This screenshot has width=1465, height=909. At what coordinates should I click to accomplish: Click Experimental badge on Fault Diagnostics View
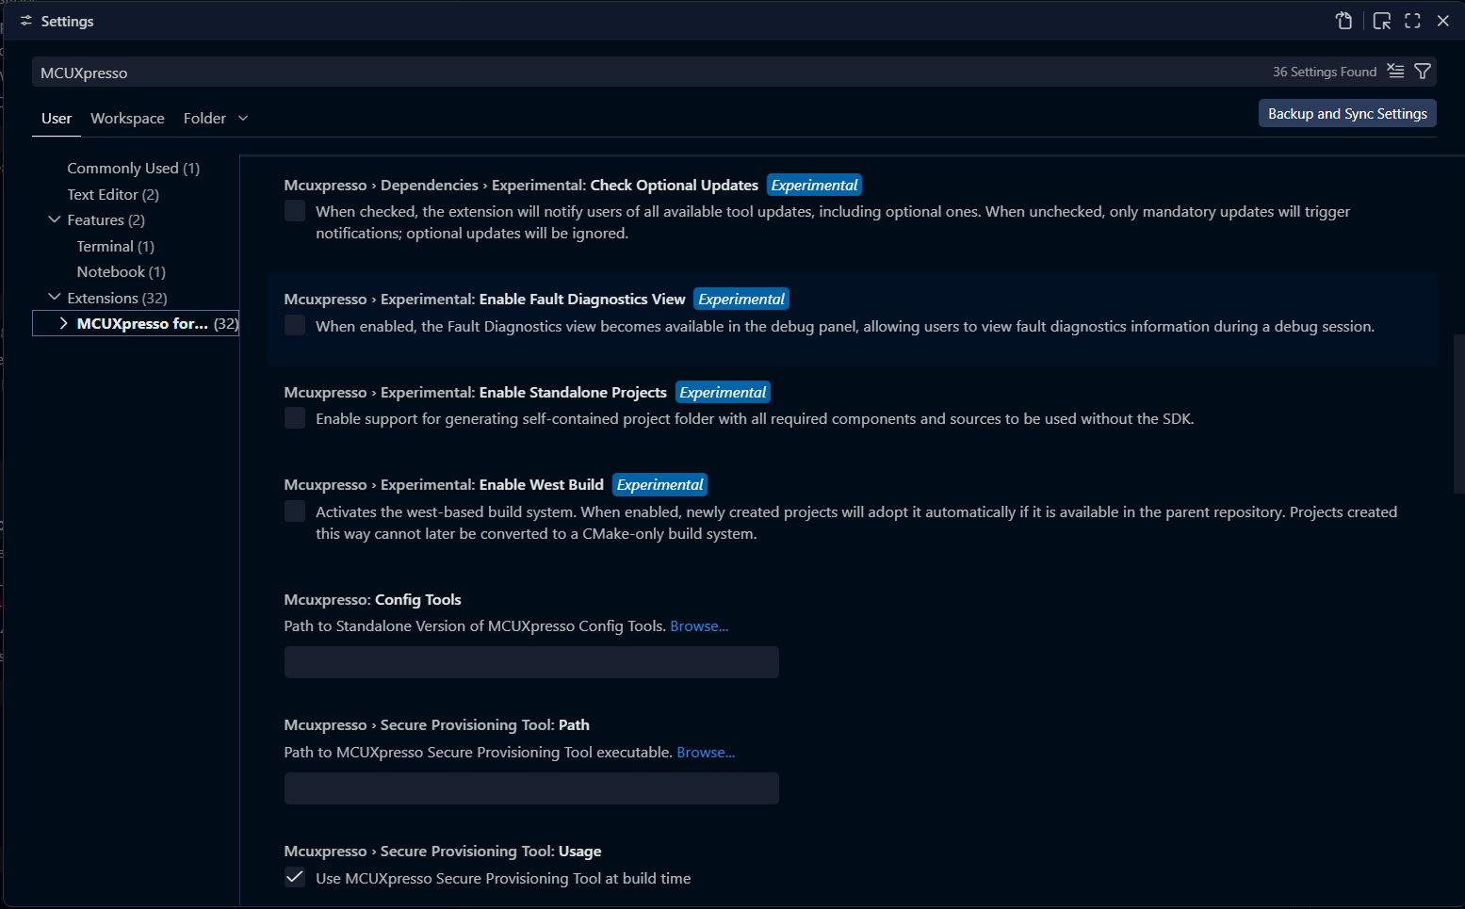[x=741, y=300]
